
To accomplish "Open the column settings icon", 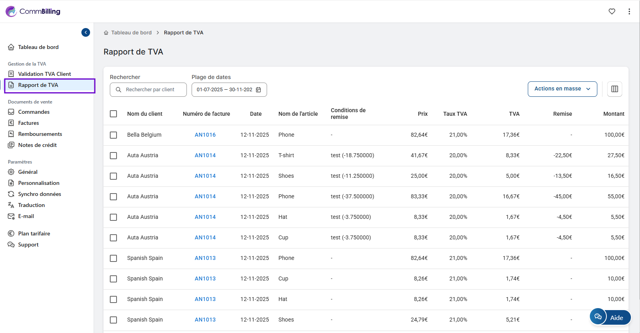I will pyautogui.click(x=615, y=89).
